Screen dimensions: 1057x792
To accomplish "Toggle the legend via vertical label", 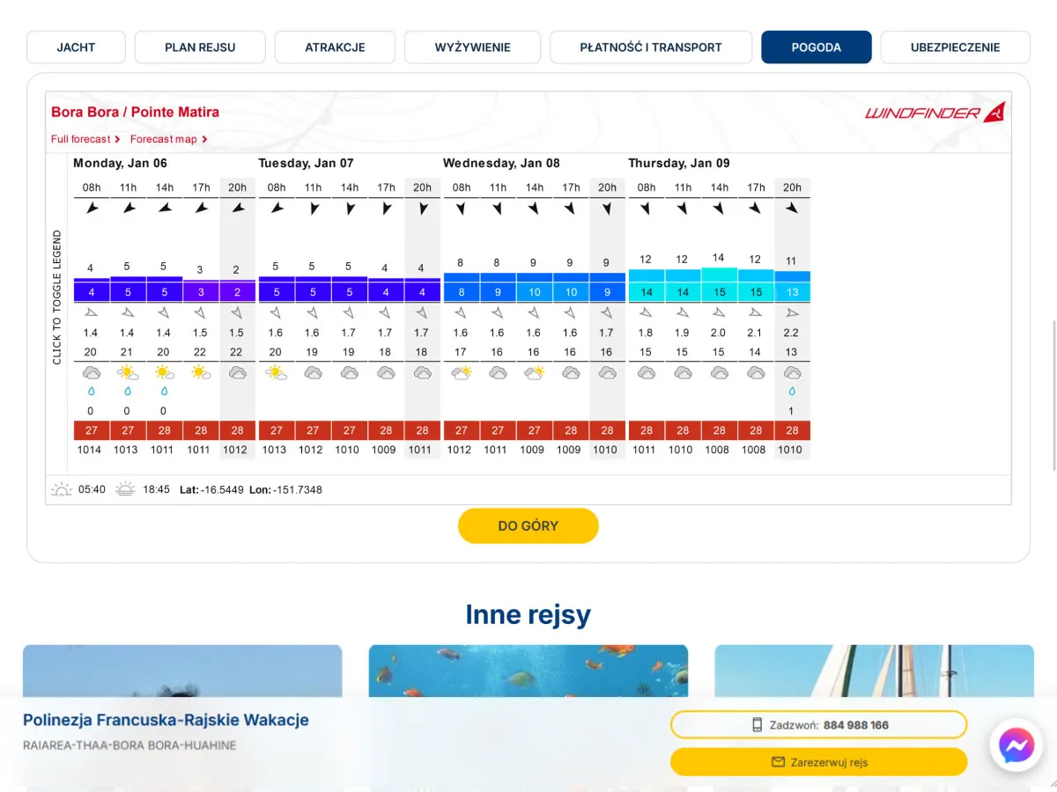I will 57,297.
